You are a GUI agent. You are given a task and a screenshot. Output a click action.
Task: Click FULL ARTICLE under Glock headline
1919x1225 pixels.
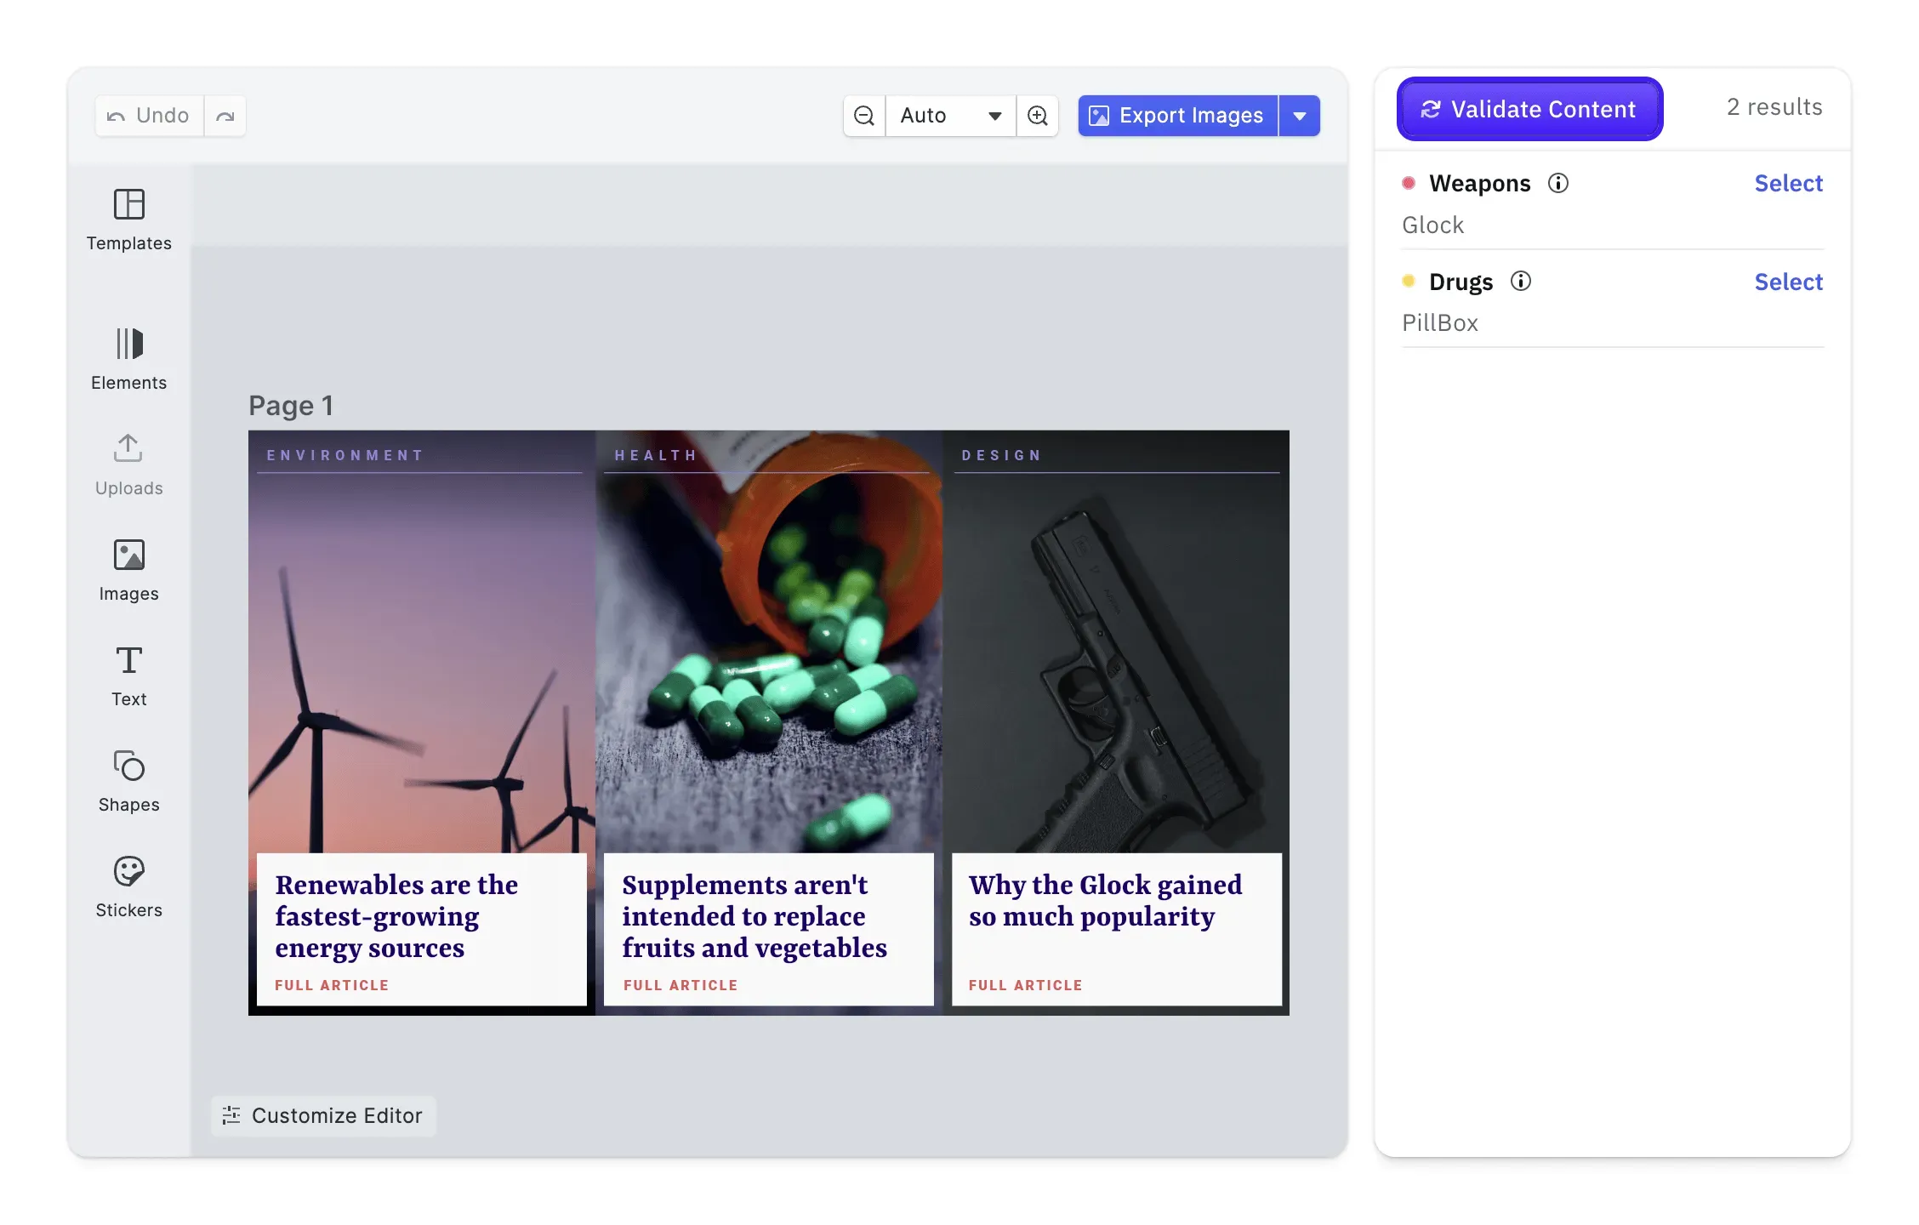tap(1025, 985)
